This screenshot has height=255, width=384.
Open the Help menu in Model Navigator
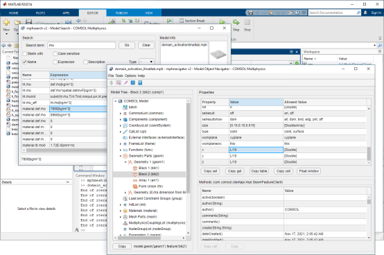[141, 76]
